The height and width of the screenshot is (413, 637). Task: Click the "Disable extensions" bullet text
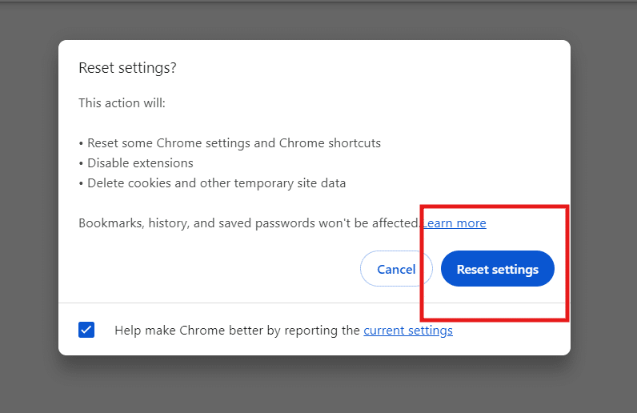point(140,162)
